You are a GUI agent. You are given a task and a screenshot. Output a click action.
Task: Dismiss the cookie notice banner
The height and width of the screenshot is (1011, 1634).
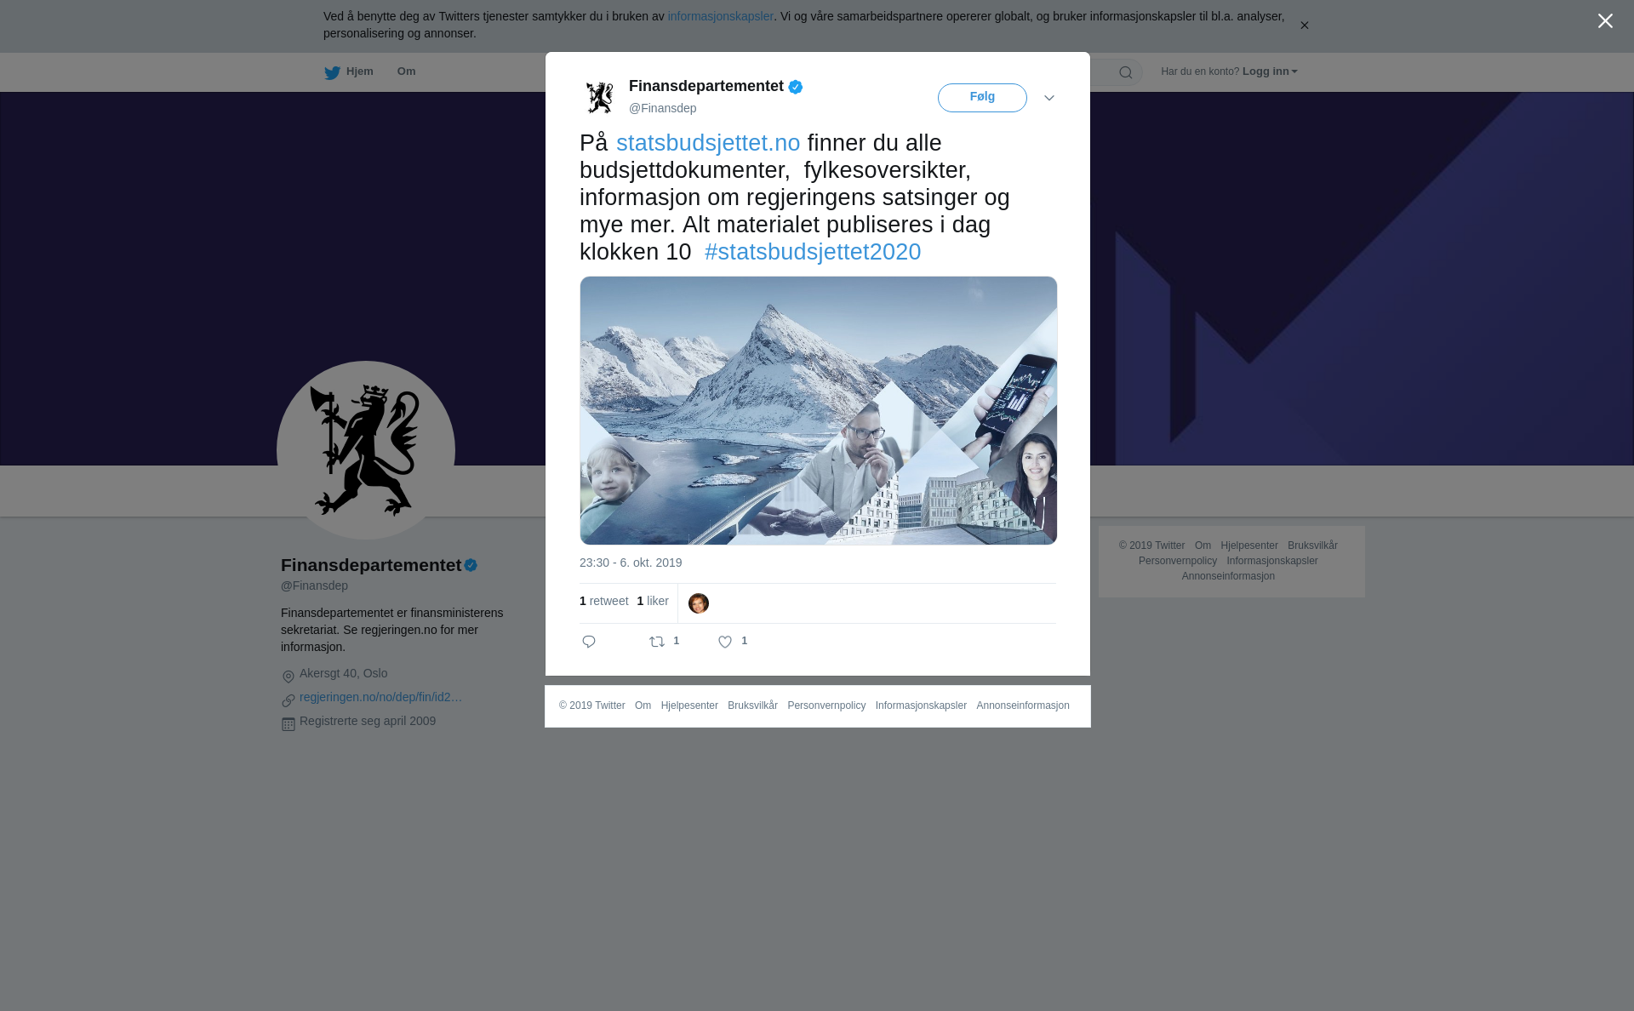click(x=1304, y=26)
